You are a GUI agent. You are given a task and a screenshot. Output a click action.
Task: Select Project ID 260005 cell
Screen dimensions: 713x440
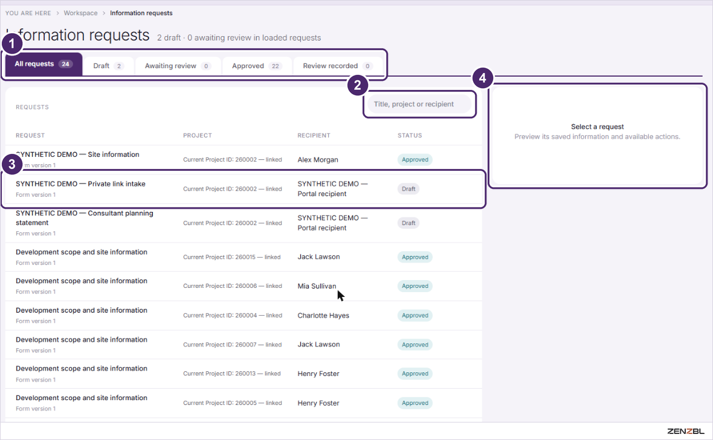click(x=233, y=403)
